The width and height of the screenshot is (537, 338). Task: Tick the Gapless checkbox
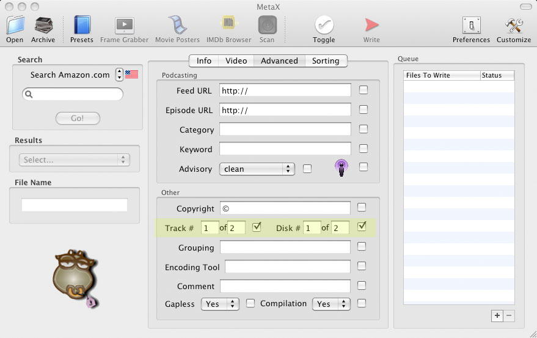tap(250, 303)
